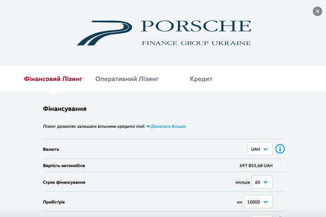Expand the 60 months financing term dropdown
The height and width of the screenshot is (217, 326).
(262, 182)
